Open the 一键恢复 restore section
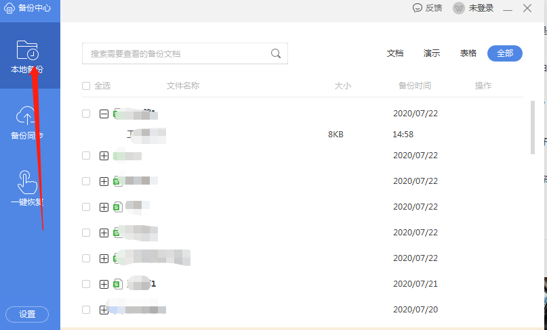This screenshot has width=547, height=330. click(28, 188)
